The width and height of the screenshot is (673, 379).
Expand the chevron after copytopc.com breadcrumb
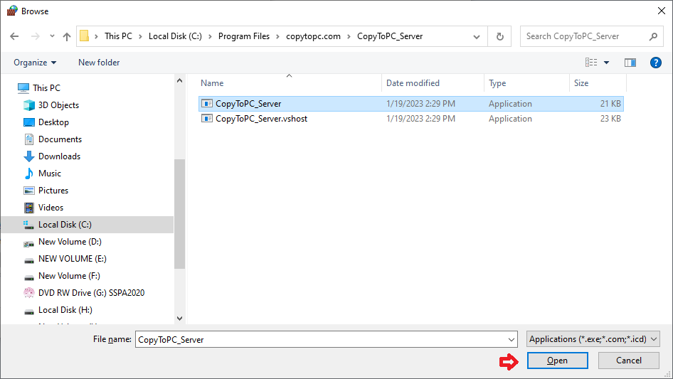(349, 36)
